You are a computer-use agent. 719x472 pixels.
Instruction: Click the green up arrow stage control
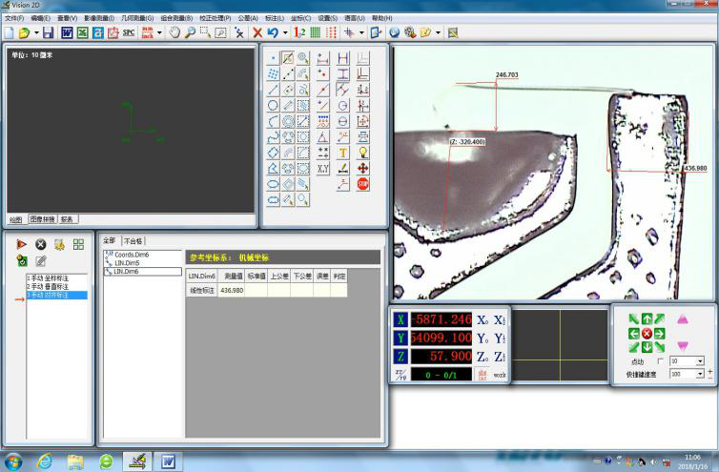(647, 318)
